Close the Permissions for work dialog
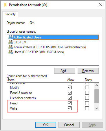Image resolution: width=106 pixels, height=131 pixels. (101, 5)
